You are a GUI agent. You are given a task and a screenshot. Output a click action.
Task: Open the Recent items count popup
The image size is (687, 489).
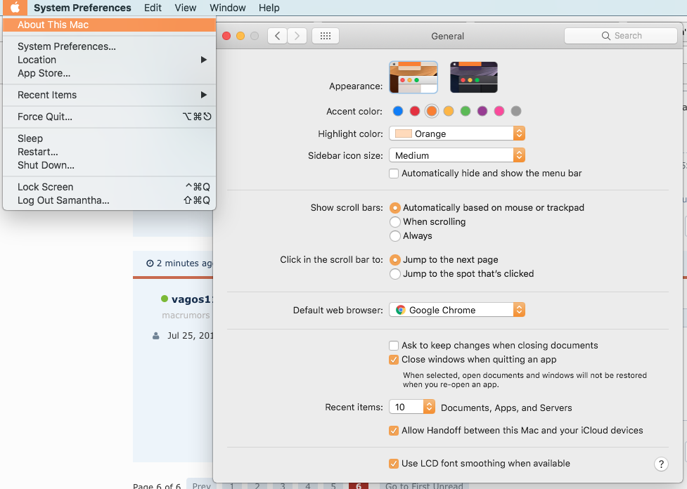pos(412,407)
